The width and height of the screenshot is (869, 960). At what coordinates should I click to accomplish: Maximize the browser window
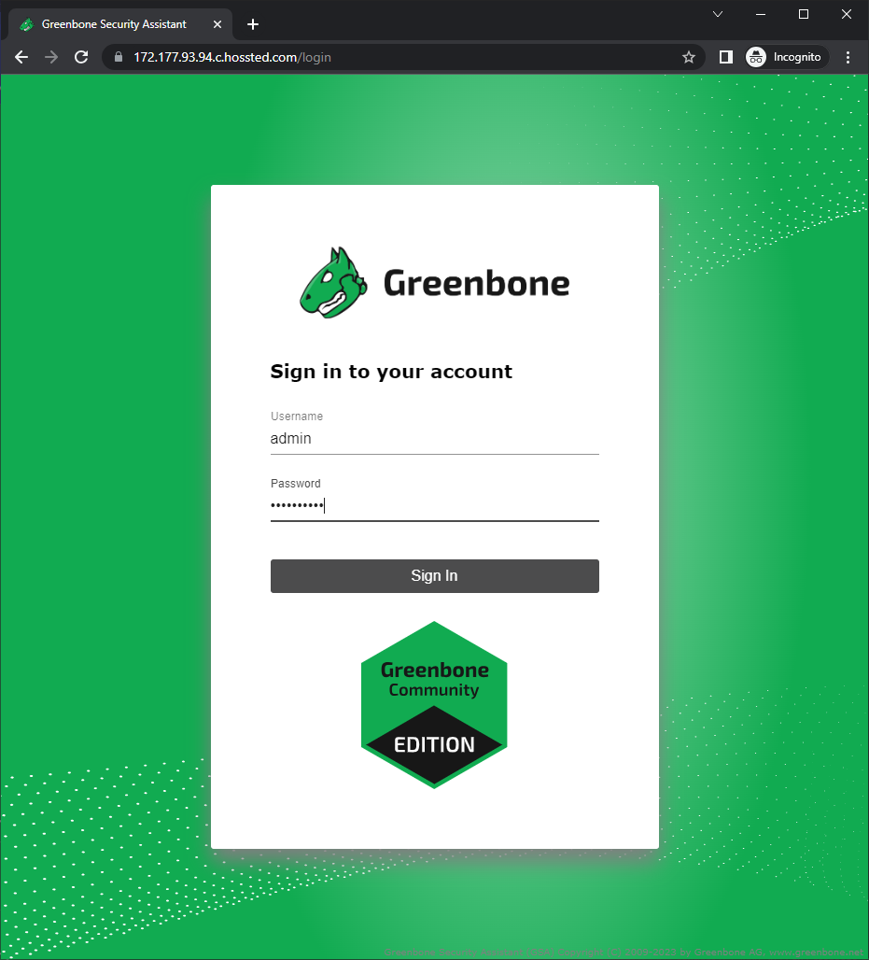[x=804, y=14]
